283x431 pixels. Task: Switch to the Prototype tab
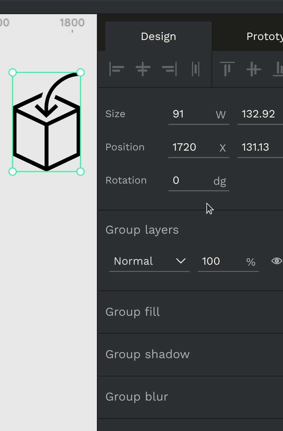pyautogui.click(x=265, y=36)
